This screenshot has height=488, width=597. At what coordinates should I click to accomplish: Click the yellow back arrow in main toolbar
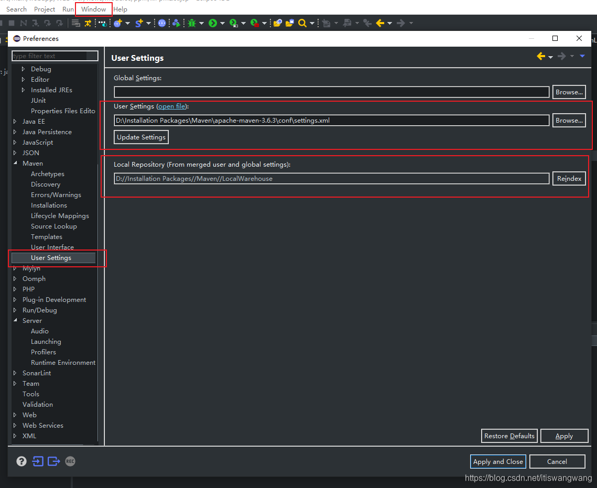point(380,23)
